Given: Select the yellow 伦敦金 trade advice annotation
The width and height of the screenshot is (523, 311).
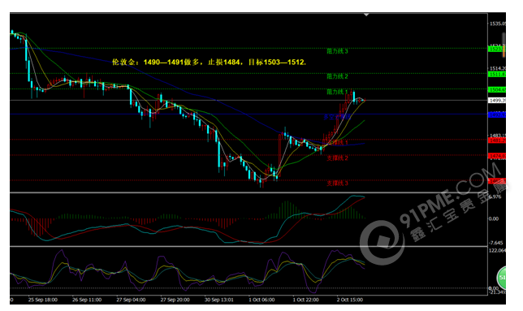Looking at the screenshot, I should coord(210,62).
